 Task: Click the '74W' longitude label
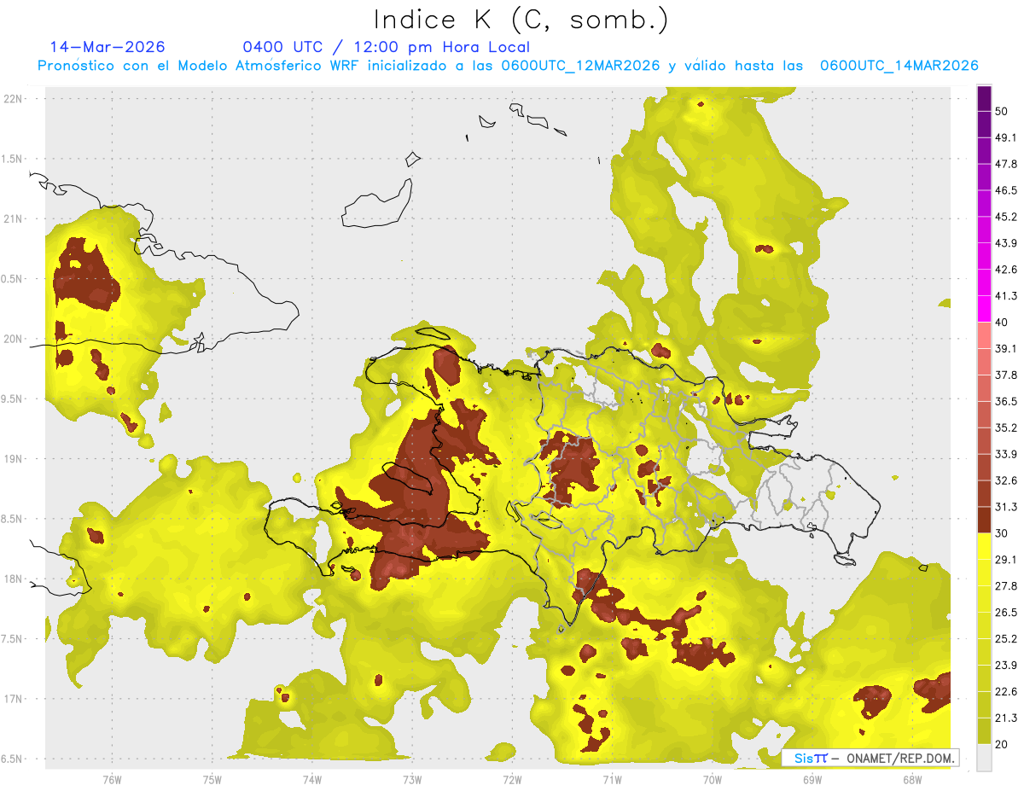312,780
